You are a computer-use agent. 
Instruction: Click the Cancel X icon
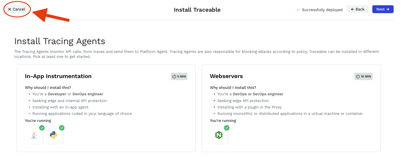[x=10, y=9]
